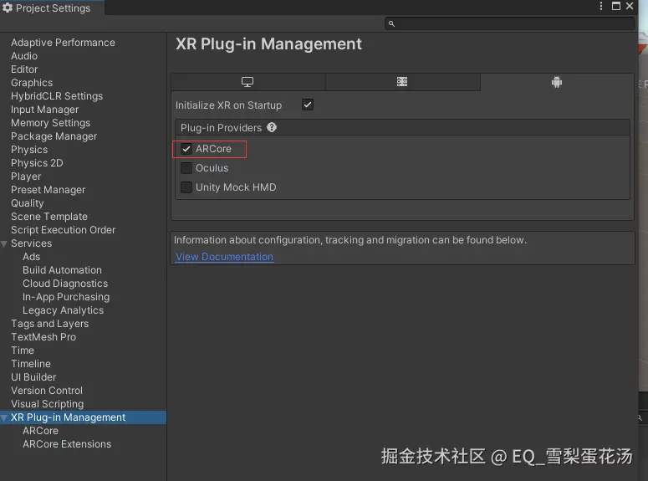648x481 pixels.
Task: Open the window kebab options menu
Action: [x=601, y=6]
